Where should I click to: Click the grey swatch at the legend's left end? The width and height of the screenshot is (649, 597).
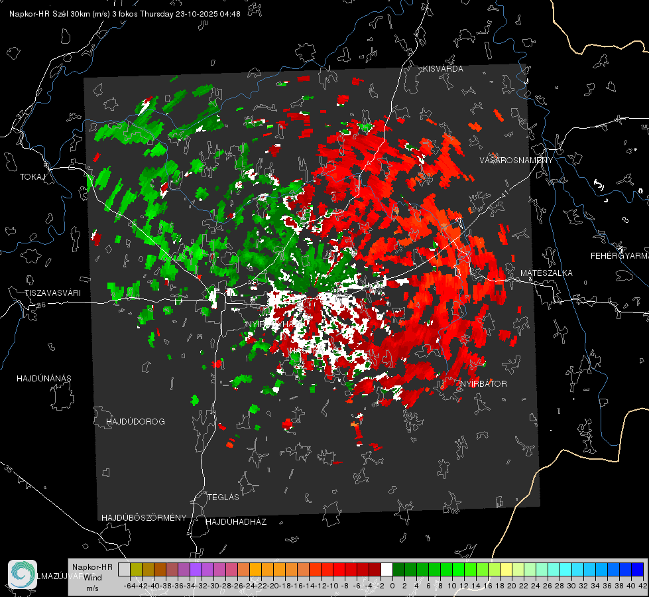click(x=124, y=569)
